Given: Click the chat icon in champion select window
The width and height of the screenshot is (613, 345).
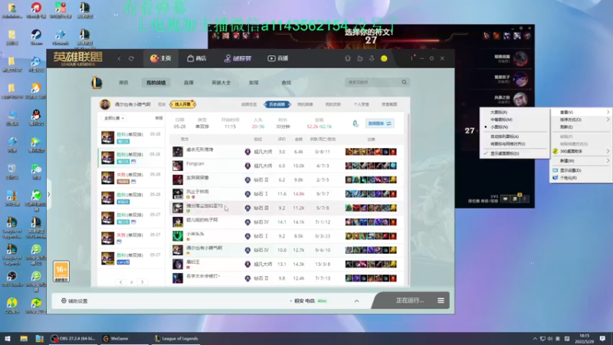Looking at the screenshot, I should (x=505, y=199).
